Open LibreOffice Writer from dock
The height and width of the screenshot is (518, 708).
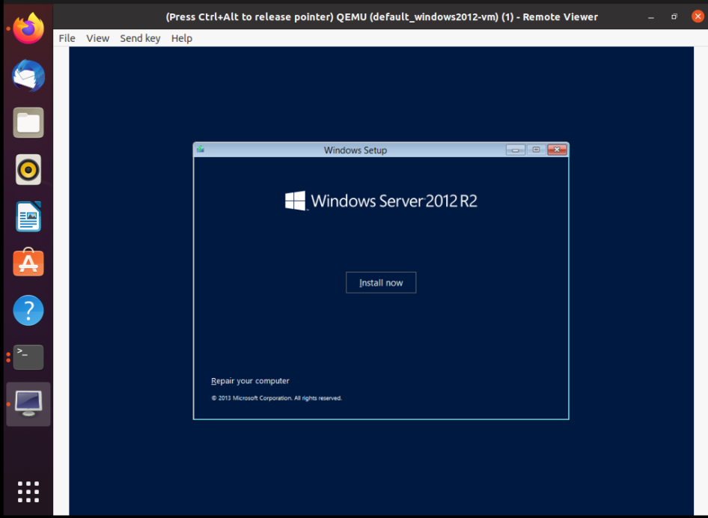[x=28, y=216]
